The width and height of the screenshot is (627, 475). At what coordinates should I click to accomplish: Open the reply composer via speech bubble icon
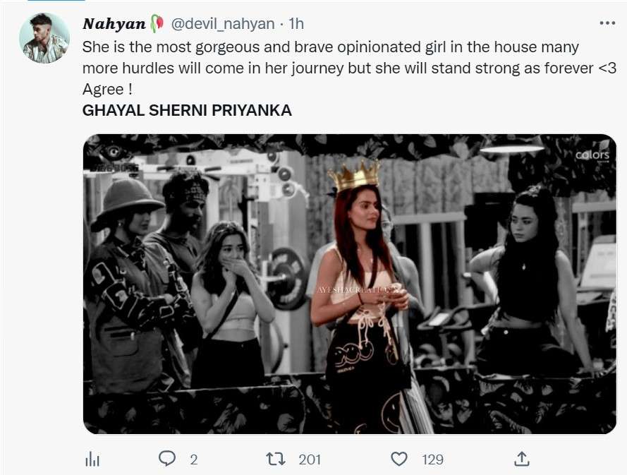coord(166,459)
